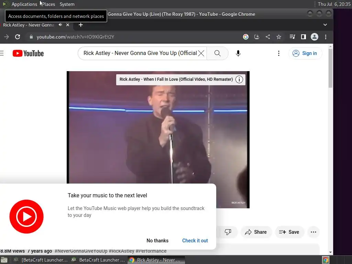Open the media controls icon

click(x=292, y=37)
